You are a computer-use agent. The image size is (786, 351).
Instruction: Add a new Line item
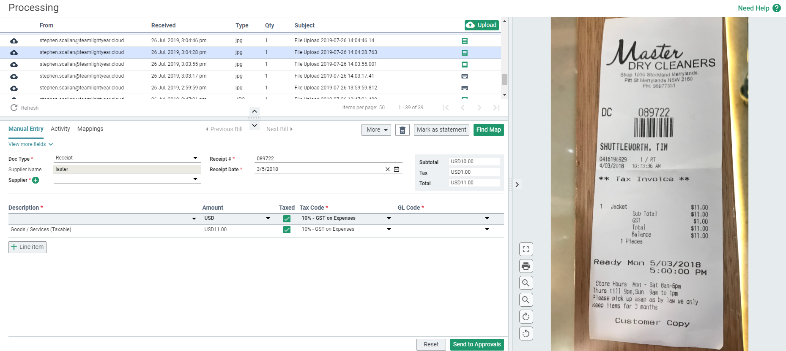[x=27, y=247]
